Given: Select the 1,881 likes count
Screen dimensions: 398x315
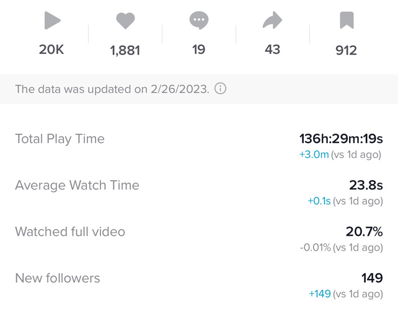Looking at the screenshot, I should point(125,51).
